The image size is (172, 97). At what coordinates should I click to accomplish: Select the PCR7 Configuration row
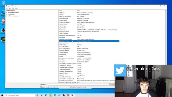point(89,48)
